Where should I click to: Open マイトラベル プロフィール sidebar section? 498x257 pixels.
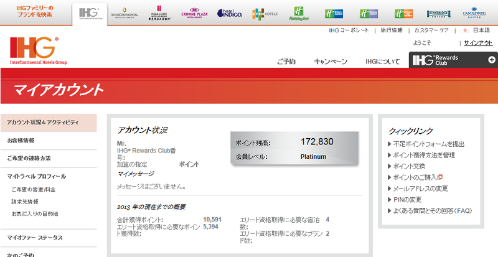[37, 176]
